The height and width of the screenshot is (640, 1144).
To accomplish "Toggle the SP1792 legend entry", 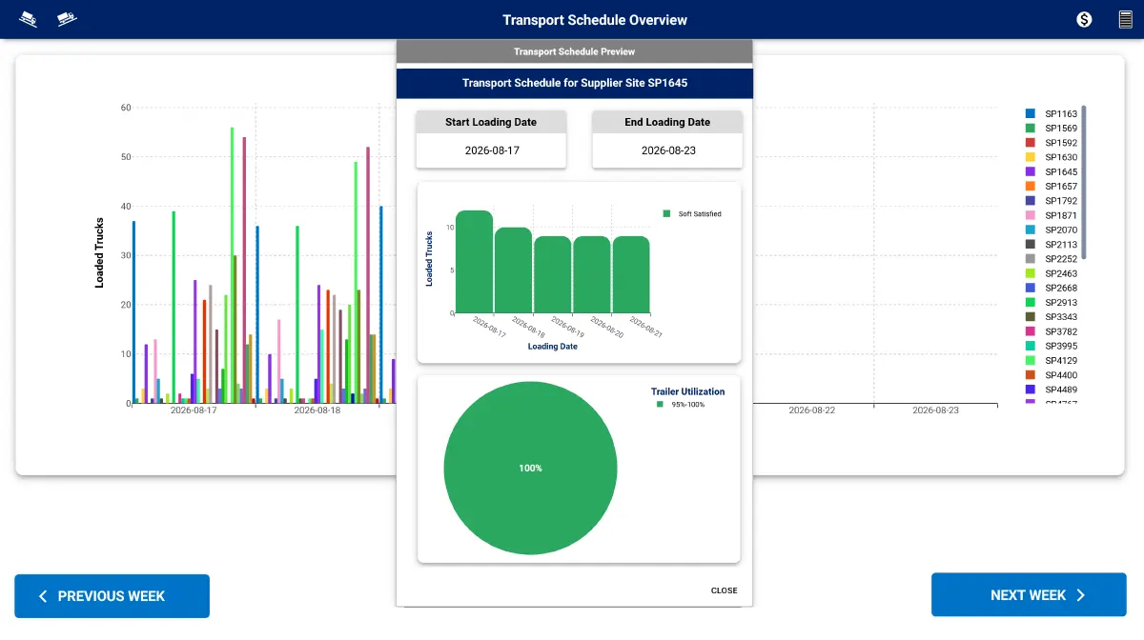I will [x=1052, y=201].
